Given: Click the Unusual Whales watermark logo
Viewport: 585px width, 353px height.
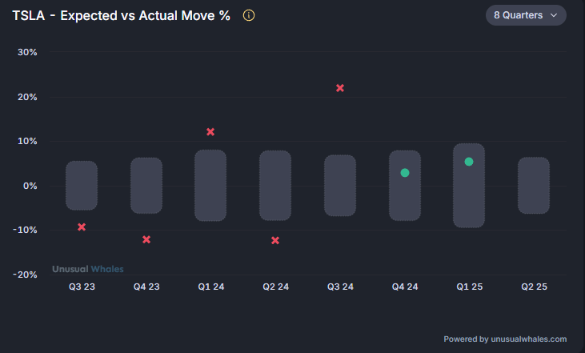Looking at the screenshot, I should (x=88, y=269).
